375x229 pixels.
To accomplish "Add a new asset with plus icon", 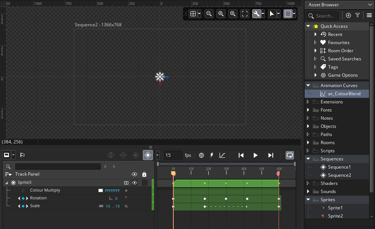I will pyautogui.click(x=349, y=15).
